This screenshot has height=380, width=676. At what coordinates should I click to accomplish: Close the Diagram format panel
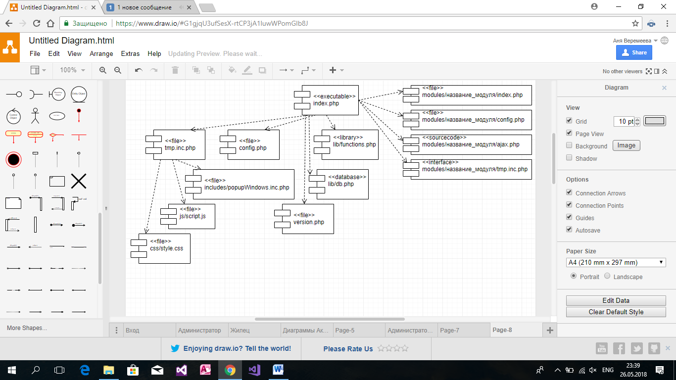pyautogui.click(x=665, y=88)
